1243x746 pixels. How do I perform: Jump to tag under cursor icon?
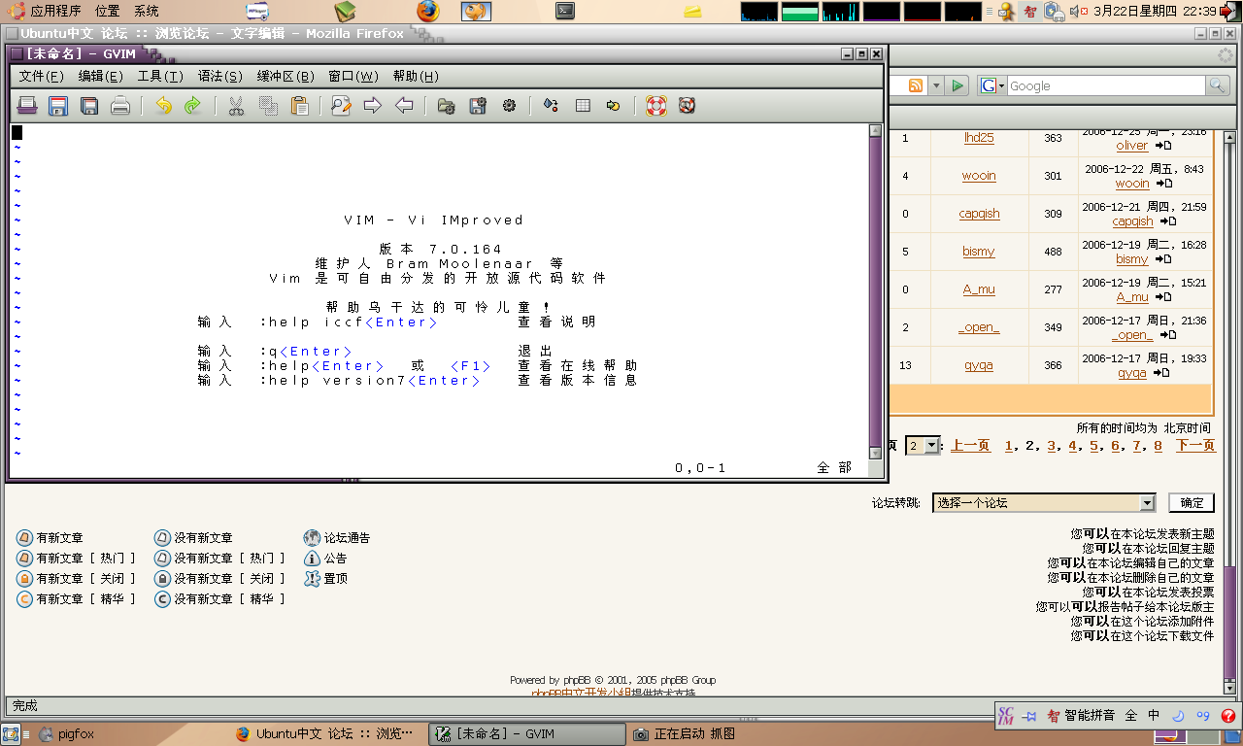click(x=614, y=106)
